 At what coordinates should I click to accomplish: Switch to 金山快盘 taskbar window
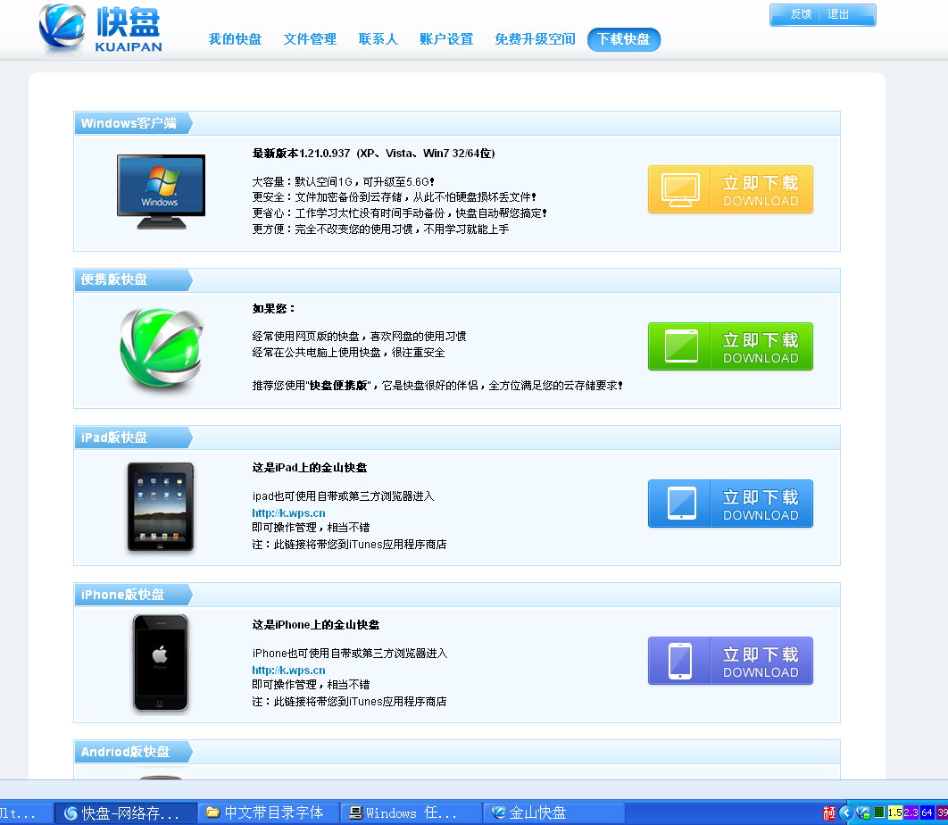(553, 812)
